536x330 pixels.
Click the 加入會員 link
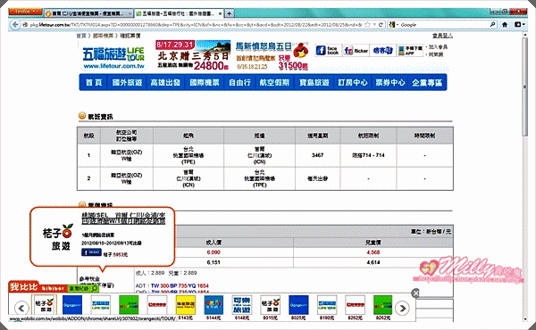[438, 46]
